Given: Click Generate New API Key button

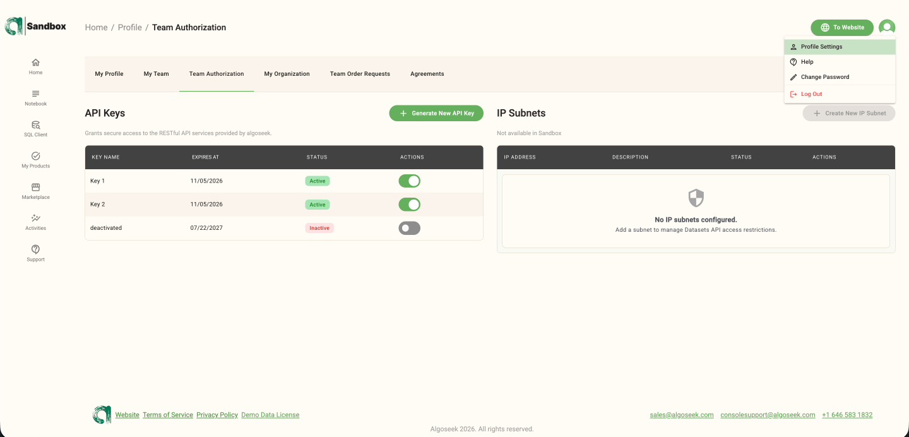Looking at the screenshot, I should (x=436, y=113).
